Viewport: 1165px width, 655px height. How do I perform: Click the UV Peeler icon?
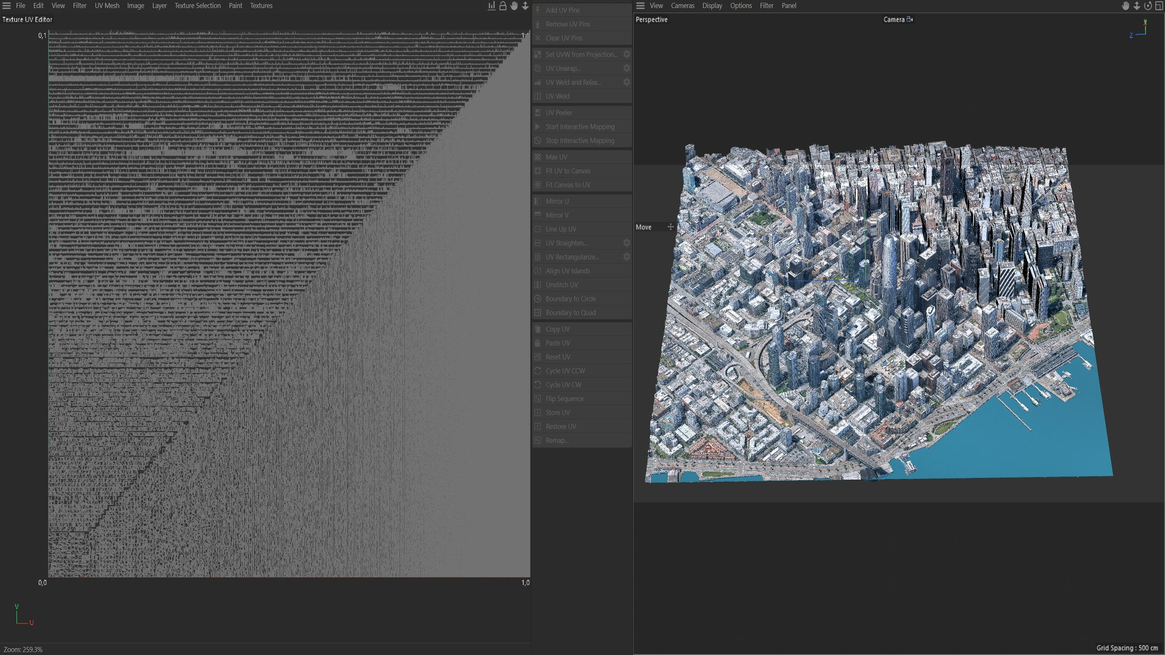(537, 112)
